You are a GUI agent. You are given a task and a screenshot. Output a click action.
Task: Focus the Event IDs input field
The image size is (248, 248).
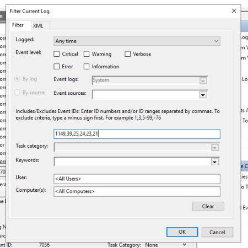(137, 134)
